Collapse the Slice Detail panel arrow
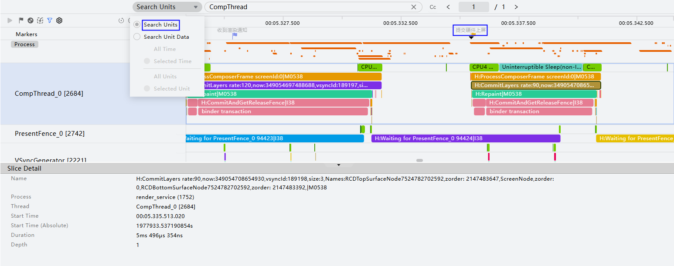This screenshot has width=674, height=266. [339, 165]
